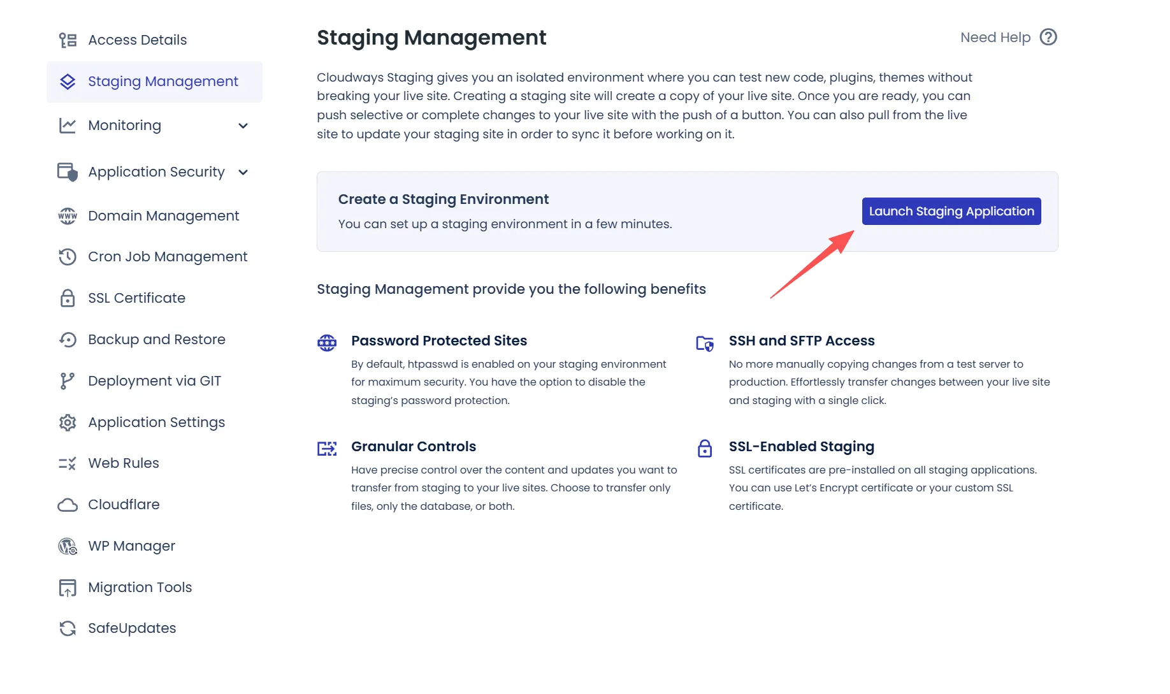The height and width of the screenshot is (694, 1170).
Task: Click the Need Help question mark icon
Action: [x=1048, y=37]
